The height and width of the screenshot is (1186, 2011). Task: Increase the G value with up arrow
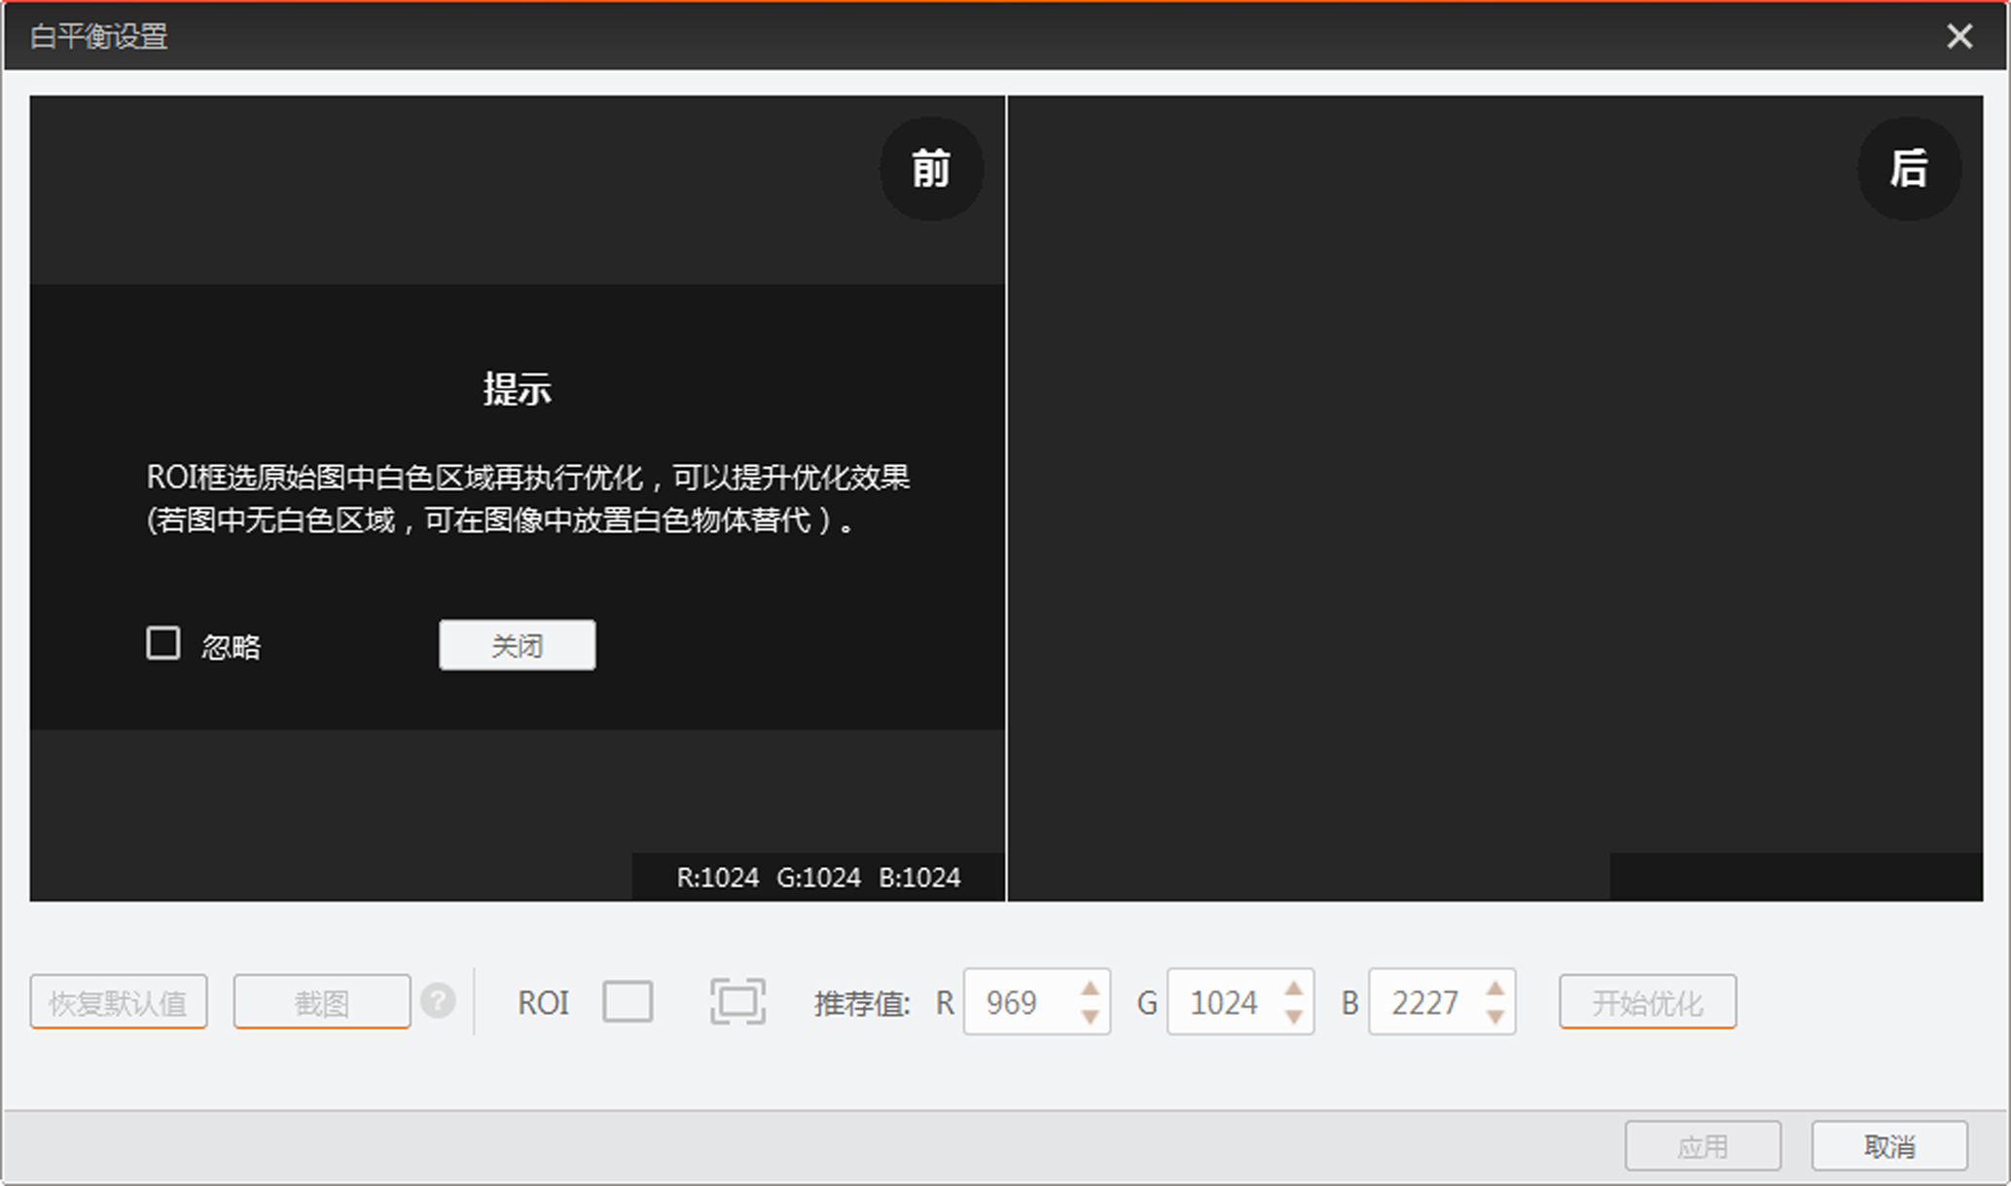click(x=1293, y=988)
